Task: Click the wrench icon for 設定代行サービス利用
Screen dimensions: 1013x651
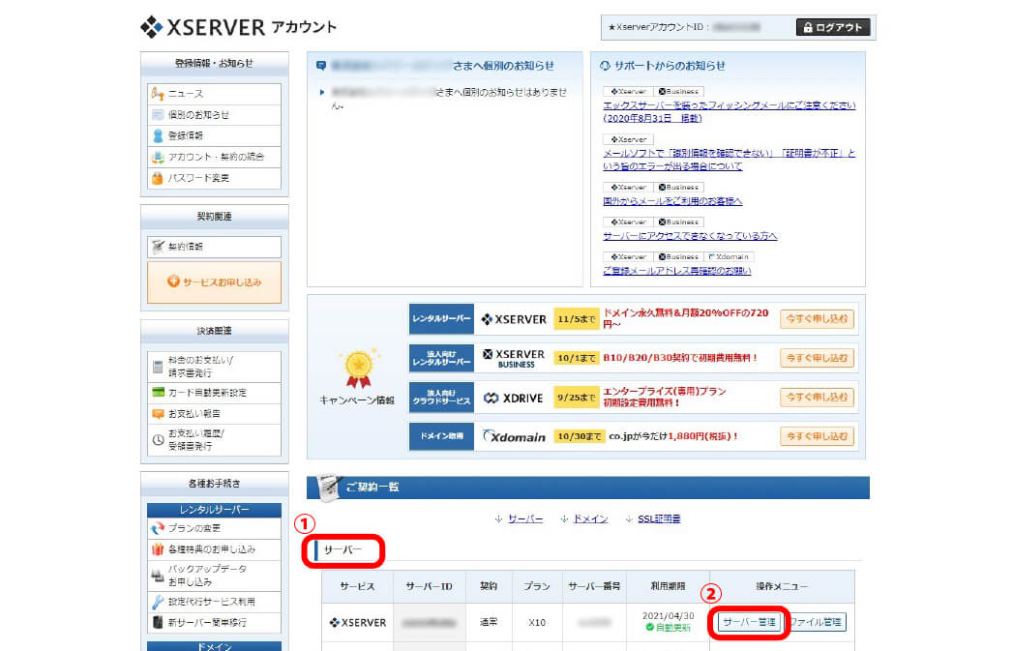Action: 158,602
